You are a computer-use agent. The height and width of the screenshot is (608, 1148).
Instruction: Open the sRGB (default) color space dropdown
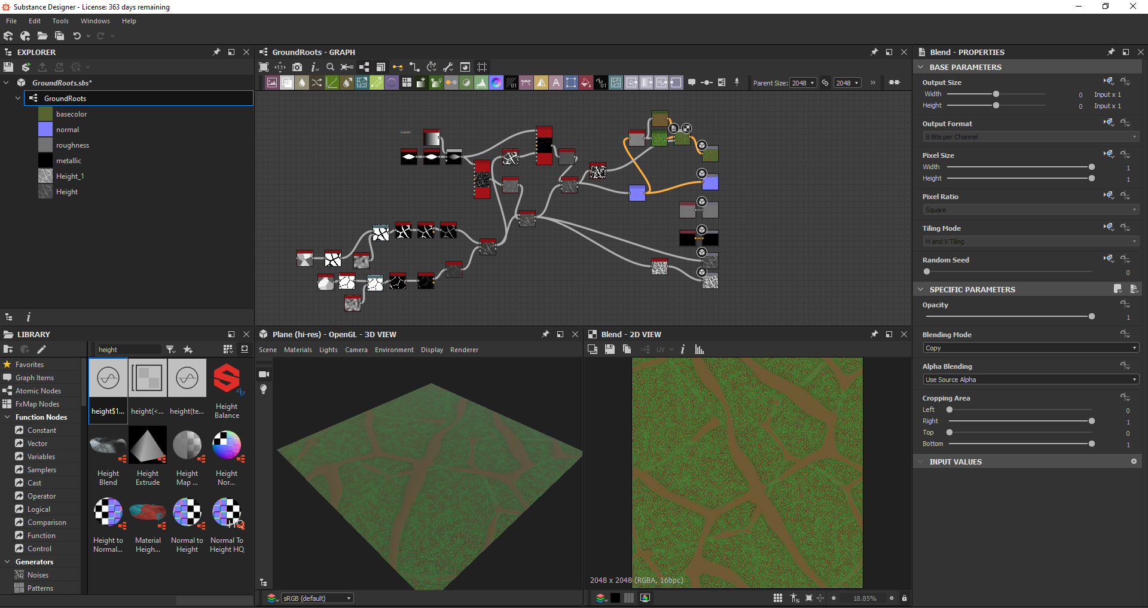tap(317, 598)
